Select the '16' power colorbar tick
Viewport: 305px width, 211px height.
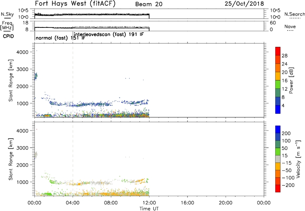pos(284,81)
